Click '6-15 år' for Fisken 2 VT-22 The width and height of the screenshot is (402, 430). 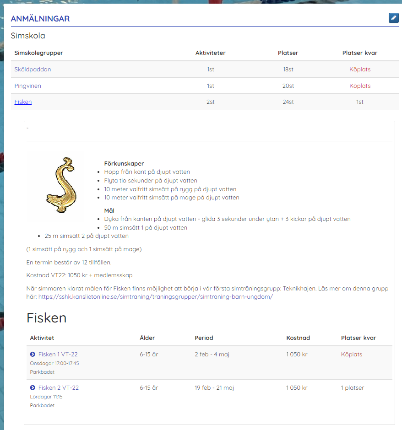[149, 388]
